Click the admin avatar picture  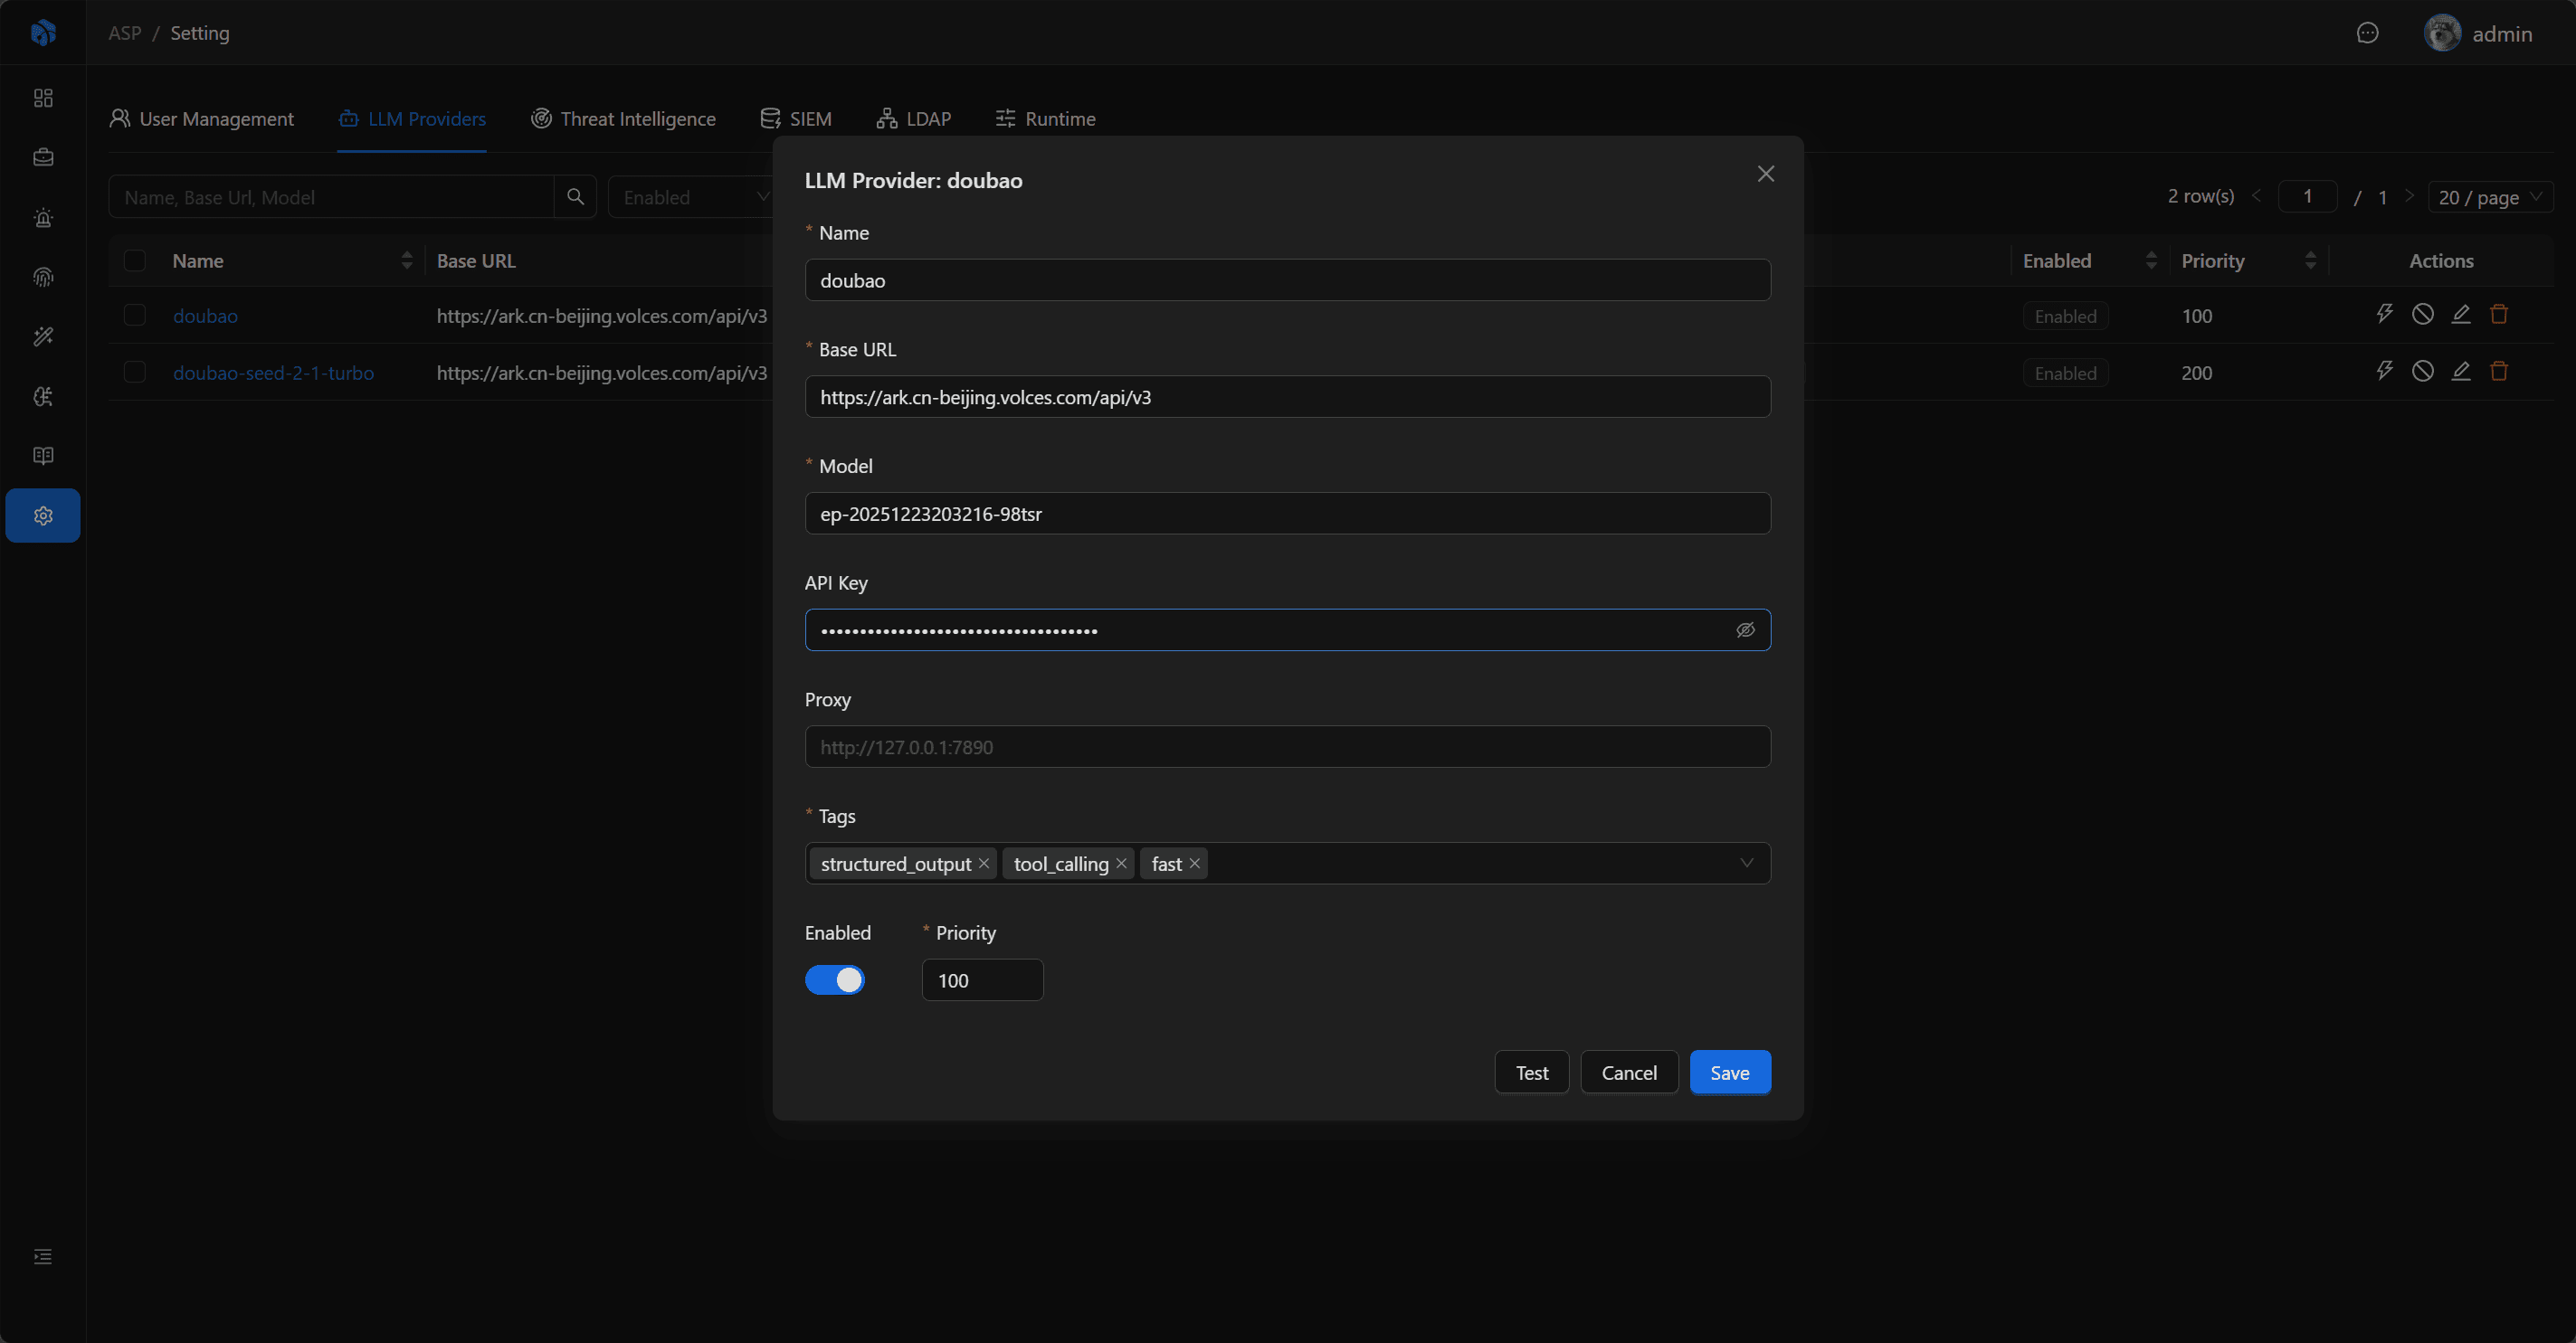click(x=2442, y=33)
